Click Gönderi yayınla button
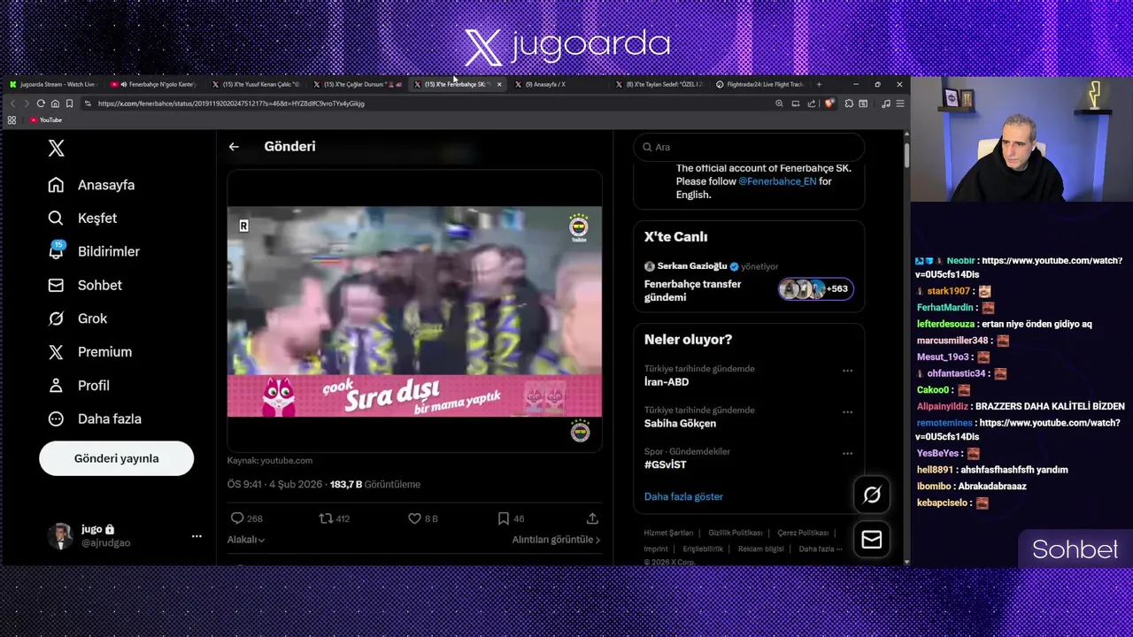The width and height of the screenshot is (1133, 637). click(x=116, y=458)
